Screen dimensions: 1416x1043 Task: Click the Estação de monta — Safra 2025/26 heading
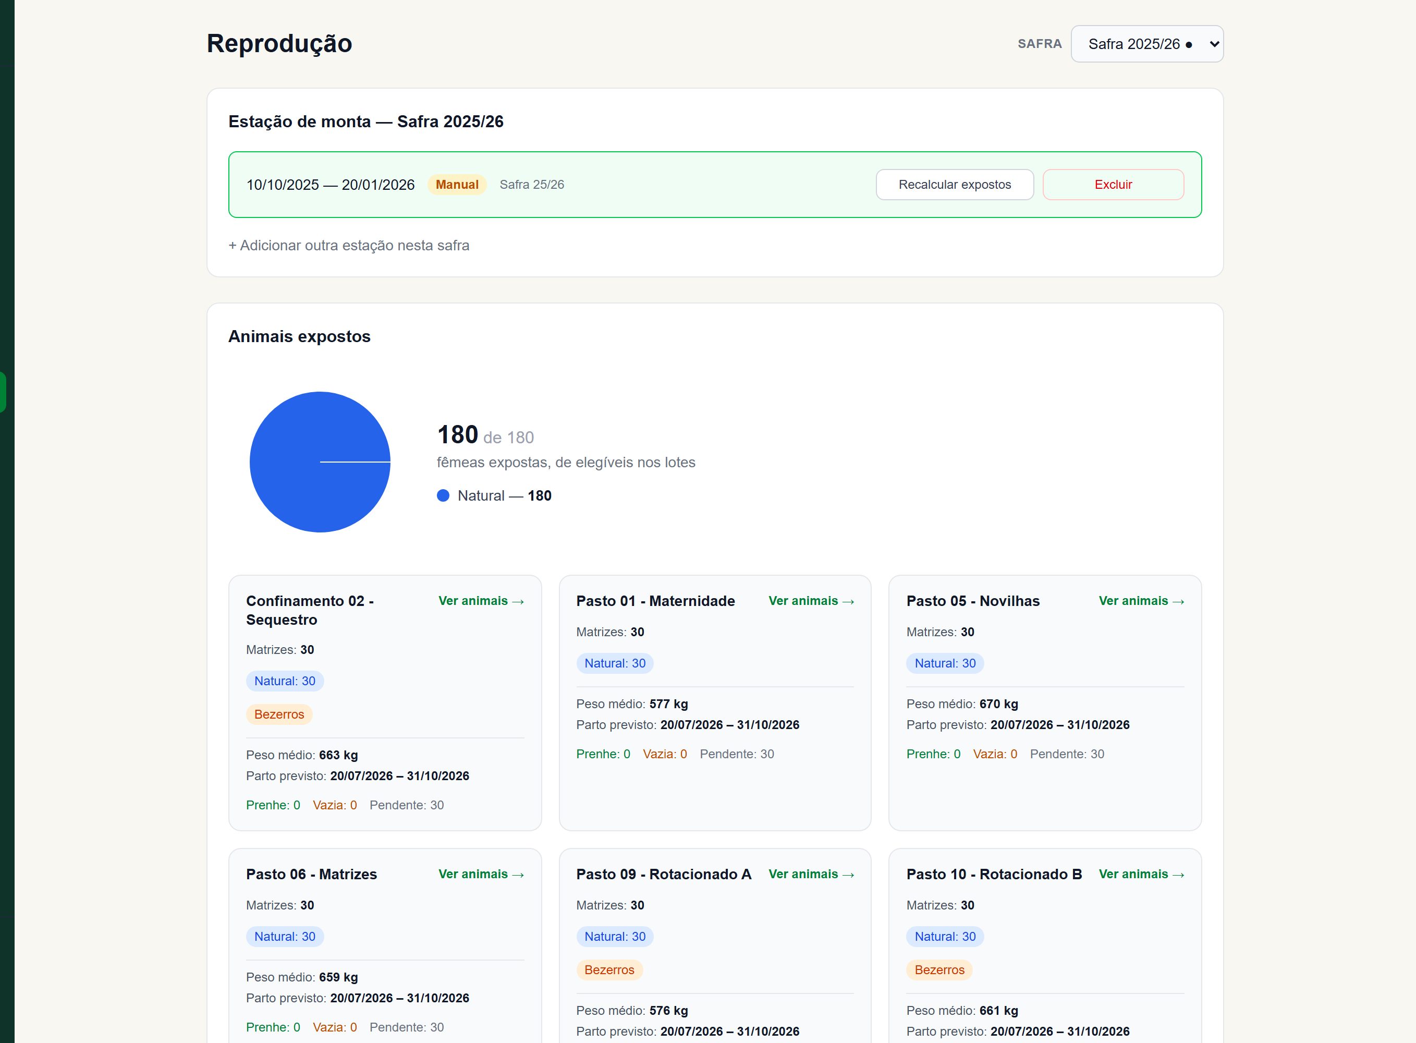[x=365, y=121]
